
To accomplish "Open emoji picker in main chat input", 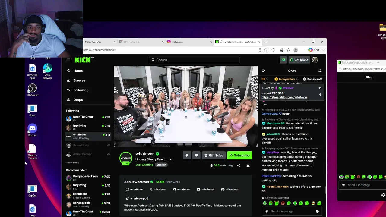I will 317,211.
